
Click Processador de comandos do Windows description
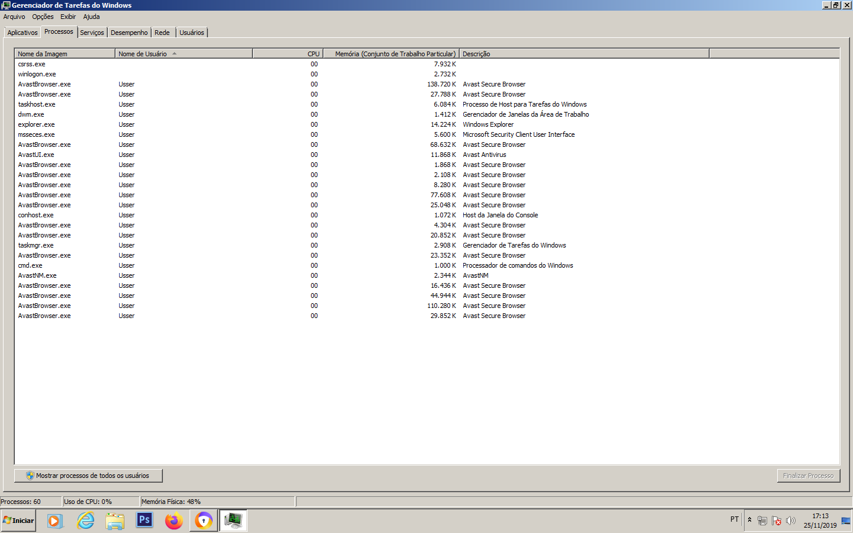tap(518, 265)
